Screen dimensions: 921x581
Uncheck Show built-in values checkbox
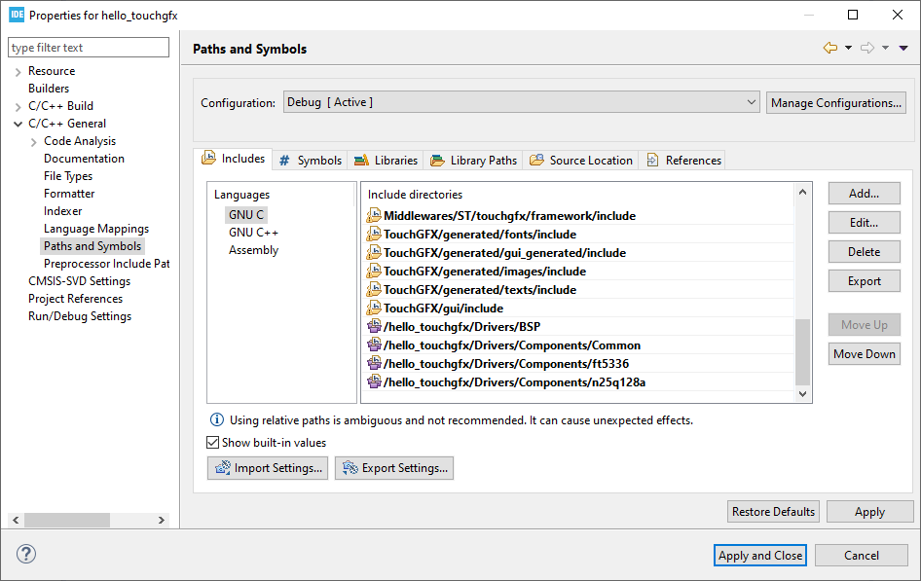(x=214, y=443)
